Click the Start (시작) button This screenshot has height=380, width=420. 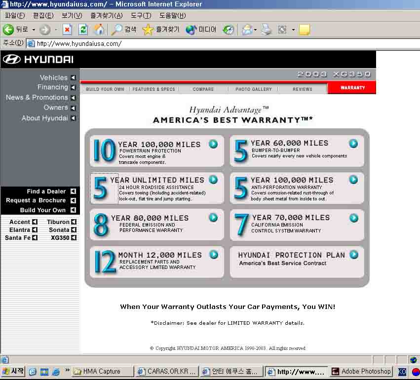[x=13, y=372]
